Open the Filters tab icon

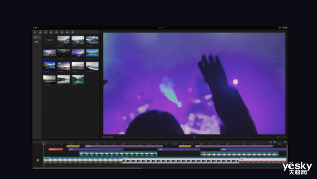click(67, 32)
